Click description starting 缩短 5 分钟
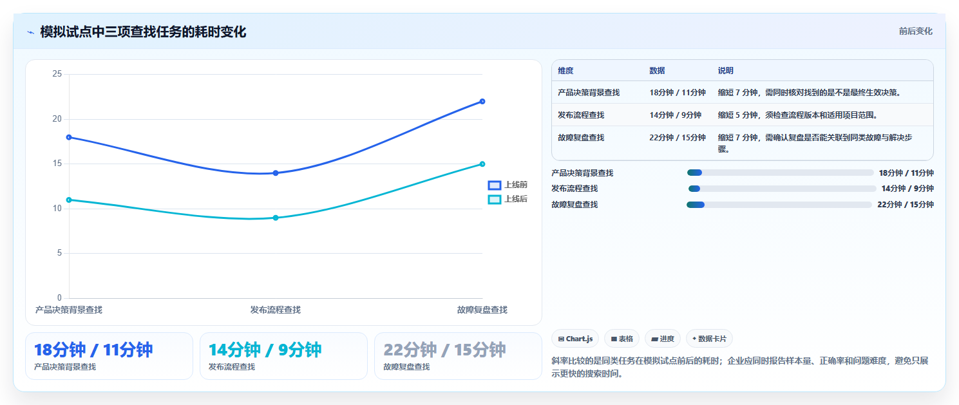Screen dimensions: 959x405 [x=798, y=115]
